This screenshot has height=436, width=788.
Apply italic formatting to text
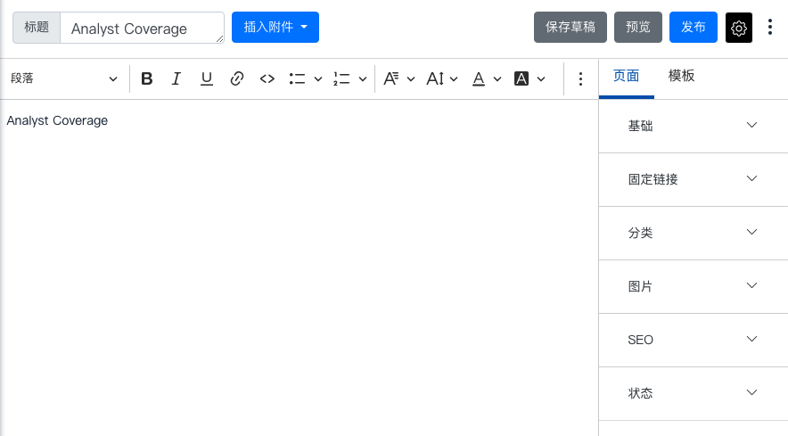(176, 78)
